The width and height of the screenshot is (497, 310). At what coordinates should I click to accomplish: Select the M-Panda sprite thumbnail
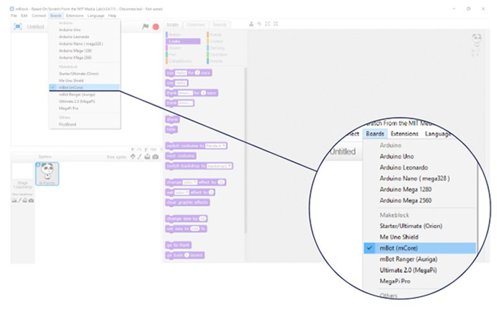(x=47, y=174)
